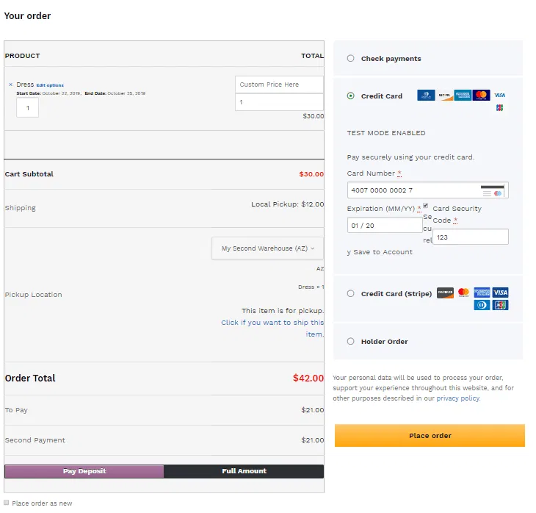The height and width of the screenshot is (513, 536).
Task: Toggle the Securely Save to Account checkbox
Action: coord(425,207)
